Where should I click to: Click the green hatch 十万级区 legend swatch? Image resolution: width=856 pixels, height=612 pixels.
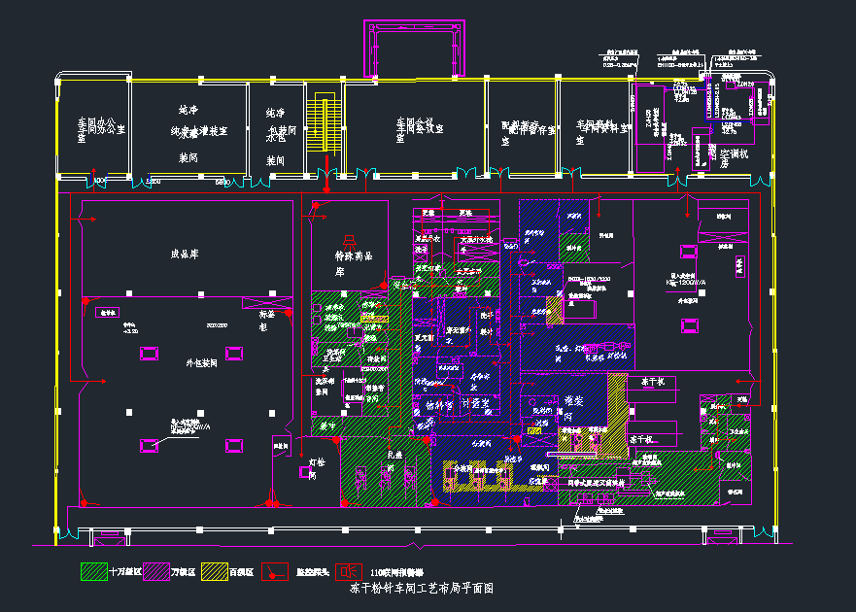pos(92,572)
